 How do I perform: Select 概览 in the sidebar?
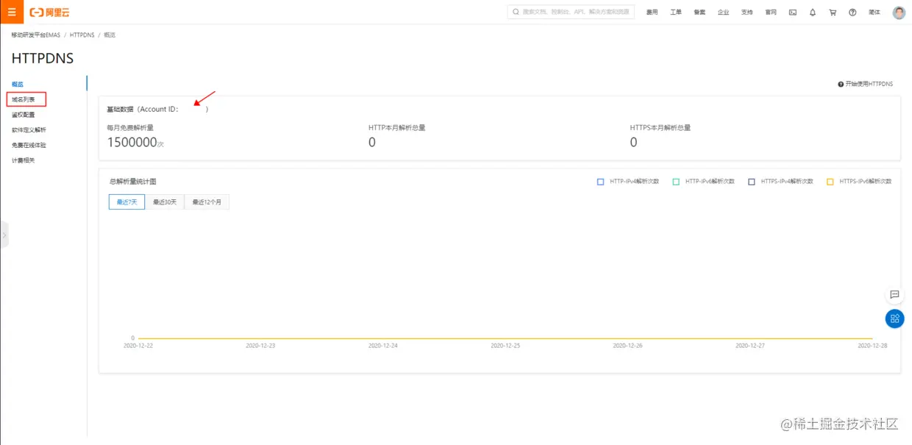tap(18, 84)
